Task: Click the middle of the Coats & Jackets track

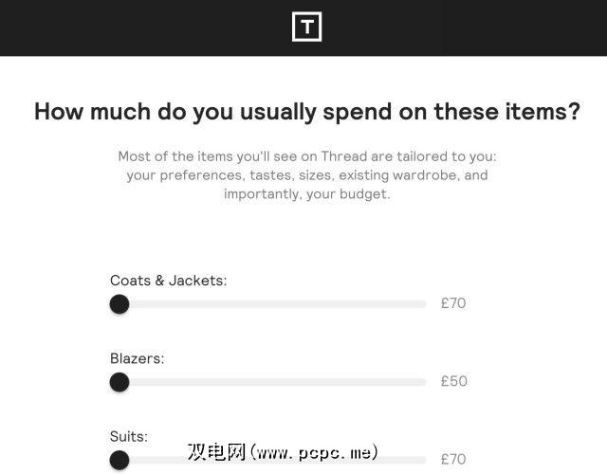Action: click(x=268, y=304)
